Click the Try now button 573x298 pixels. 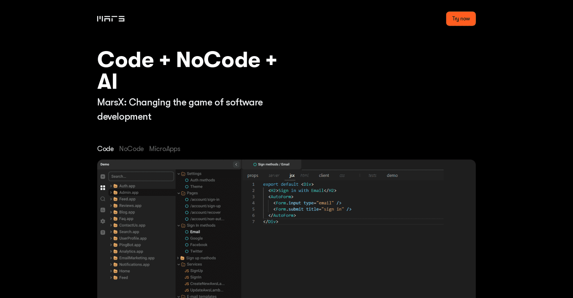(x=461, y=19)
